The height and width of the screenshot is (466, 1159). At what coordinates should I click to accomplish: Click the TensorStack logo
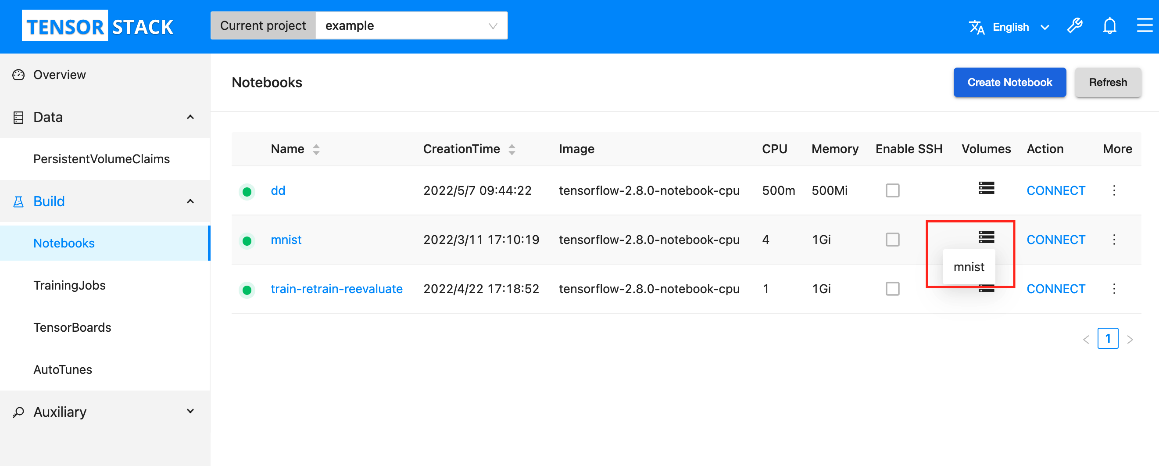(x=98, y=25)
